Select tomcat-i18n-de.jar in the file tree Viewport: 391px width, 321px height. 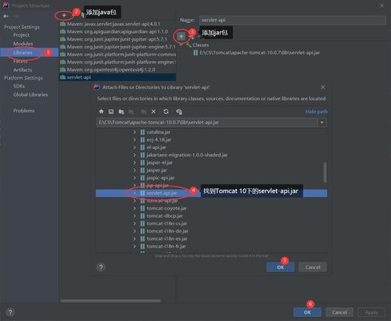pyautogui.click(x=167, y=231)
